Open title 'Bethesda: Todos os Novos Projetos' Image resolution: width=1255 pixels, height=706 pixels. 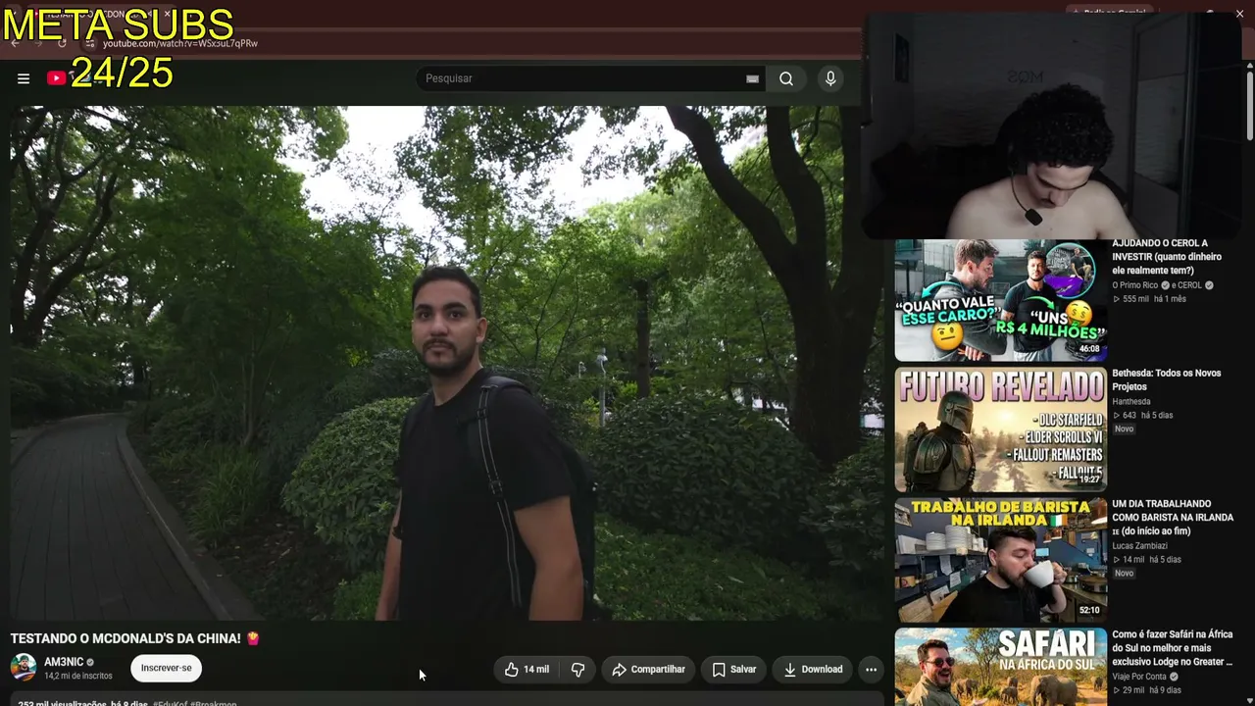tap(1167, 379)
